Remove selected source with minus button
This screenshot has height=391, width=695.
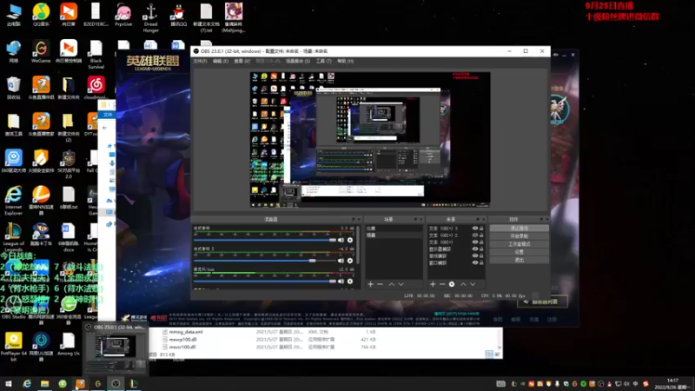[442, 284]
